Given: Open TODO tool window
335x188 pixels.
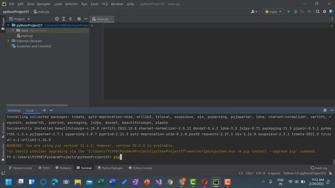Looking at the screenshot, I should (x=44, y=168).
